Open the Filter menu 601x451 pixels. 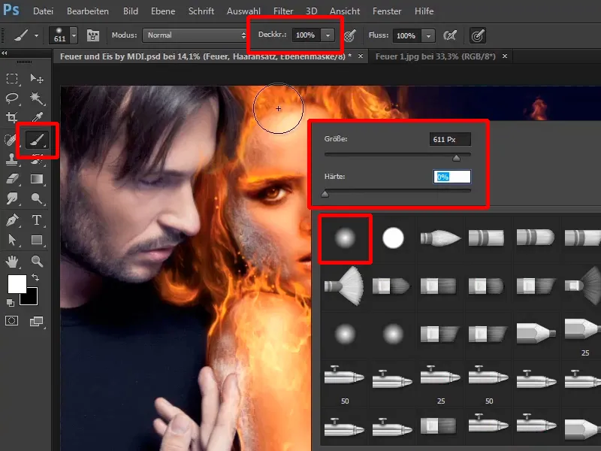(x=283, y=11)
